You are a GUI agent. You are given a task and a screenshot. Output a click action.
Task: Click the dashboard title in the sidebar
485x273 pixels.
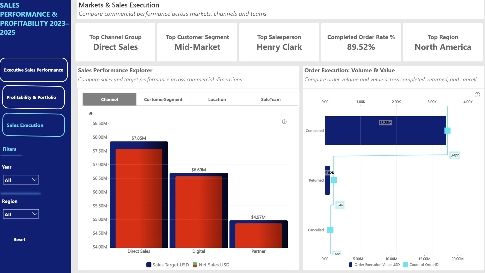coord(35,19)
